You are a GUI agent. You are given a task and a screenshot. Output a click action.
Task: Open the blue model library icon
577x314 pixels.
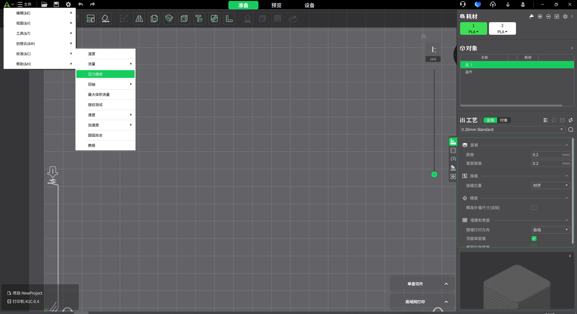pos(478,4)
